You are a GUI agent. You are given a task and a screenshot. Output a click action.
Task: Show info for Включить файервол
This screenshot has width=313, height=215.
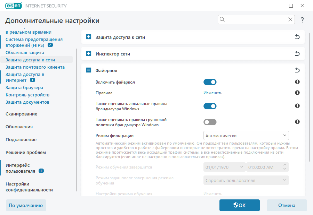297,82
